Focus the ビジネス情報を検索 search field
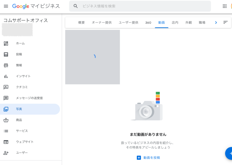Viewport: 232px width, 165px height. pos(140,6)
